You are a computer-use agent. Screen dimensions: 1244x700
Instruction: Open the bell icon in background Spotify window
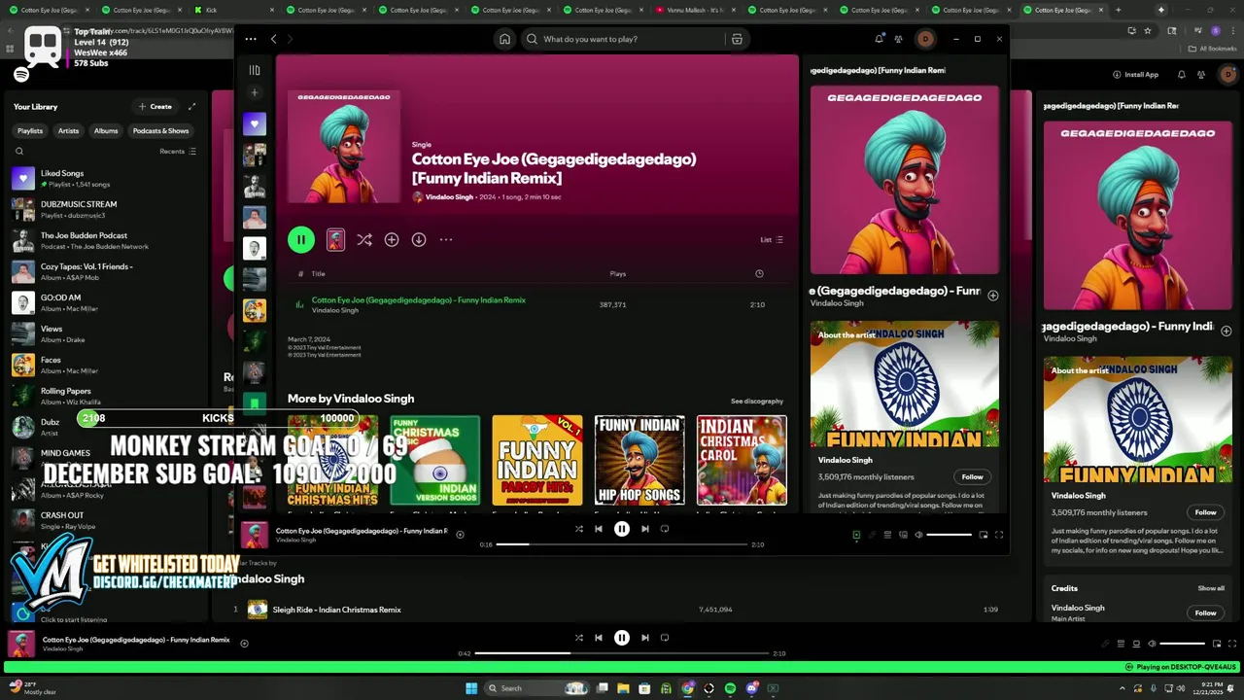tap(1182, 74)
